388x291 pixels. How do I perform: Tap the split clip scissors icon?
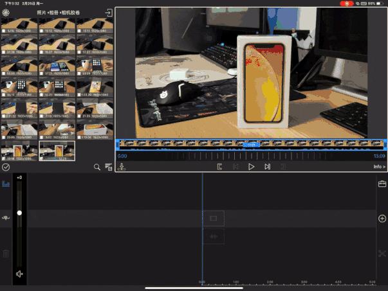382,254
